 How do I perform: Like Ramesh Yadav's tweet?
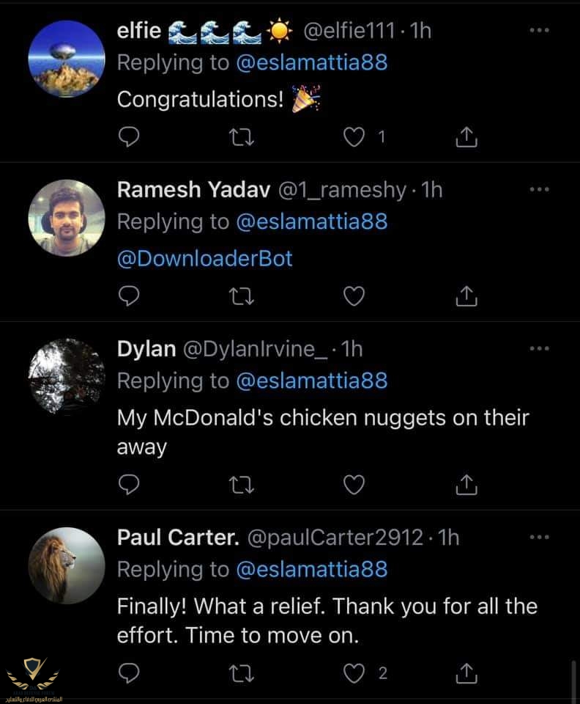click(355, 296)
